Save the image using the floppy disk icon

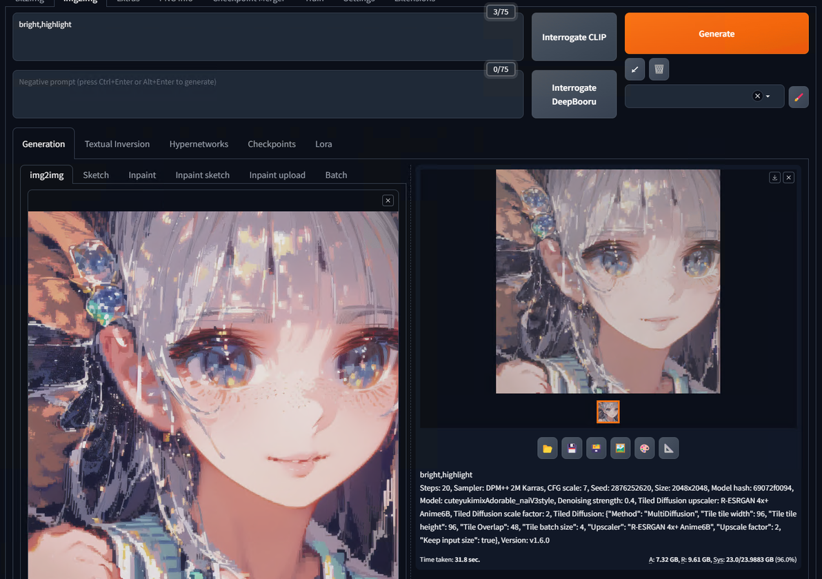[x=572, y=449]
